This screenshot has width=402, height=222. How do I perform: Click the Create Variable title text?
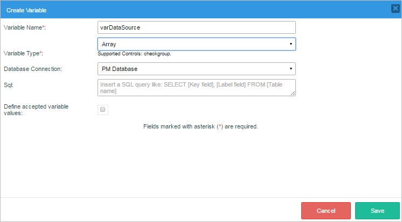(x=26, y=9)
